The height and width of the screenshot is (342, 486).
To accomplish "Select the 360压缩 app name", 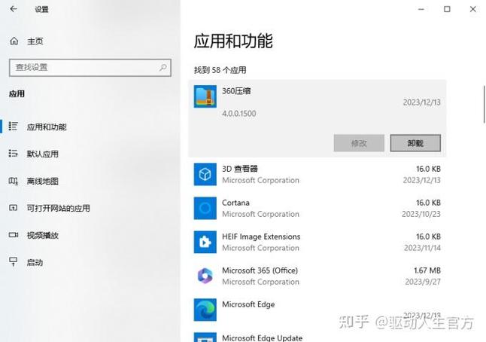I will click(236, 91).
